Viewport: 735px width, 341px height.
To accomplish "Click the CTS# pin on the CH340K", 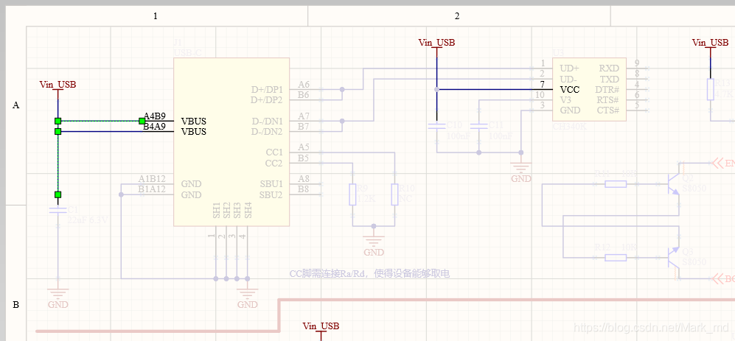I will [607, 110].
